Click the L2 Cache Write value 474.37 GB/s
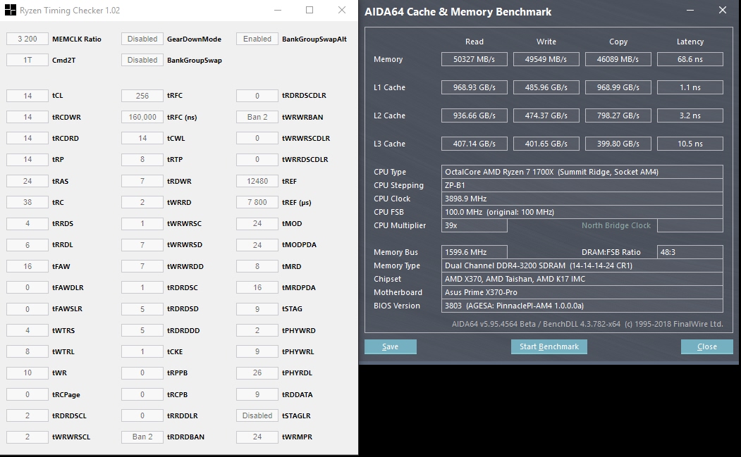The image size is (741, 457). (546, 115)
